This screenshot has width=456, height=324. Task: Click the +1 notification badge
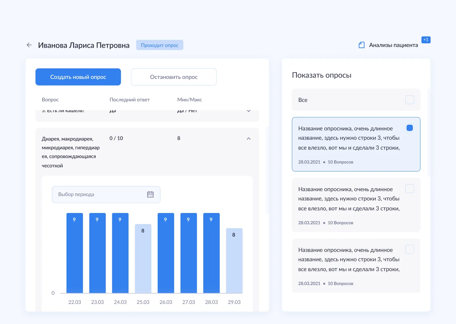tap(426, 40)
